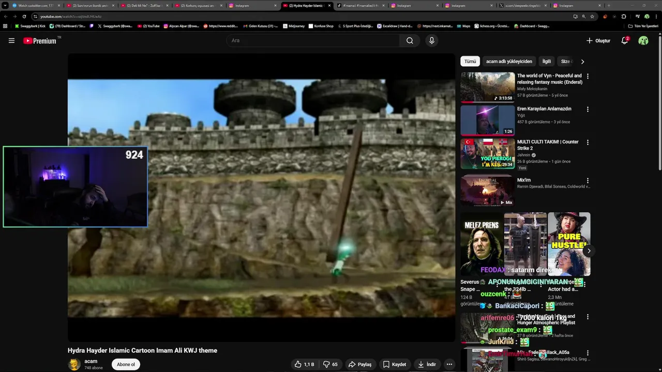Open Tüm Yer İşaretleri bookmarks folder

pos(643,26)
